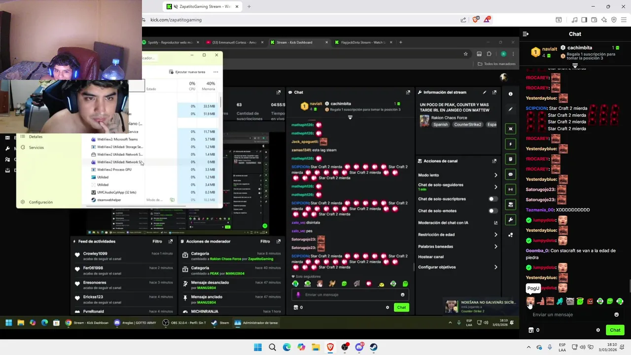
Task: Click the info icon in streamed dashboard rail
Action: tap(511, 94)
